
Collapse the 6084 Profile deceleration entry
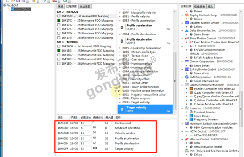click(120, 34)
